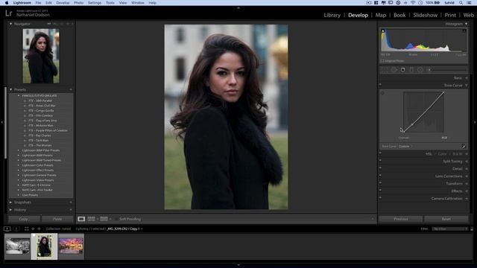Apply the FTE - Purple Pillars of Creation preset

pos(48,130)
